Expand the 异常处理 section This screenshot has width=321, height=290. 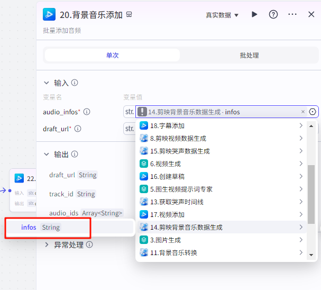click(47, 244)
